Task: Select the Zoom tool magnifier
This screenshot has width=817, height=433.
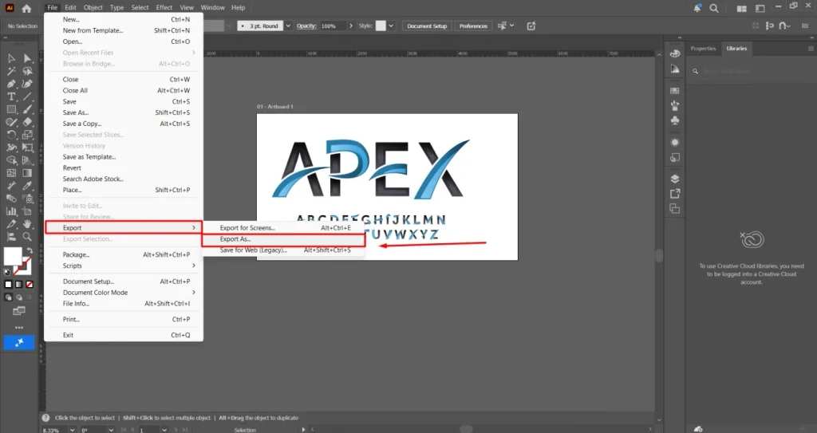Action: pyautogui.click(x=28, y=237)
